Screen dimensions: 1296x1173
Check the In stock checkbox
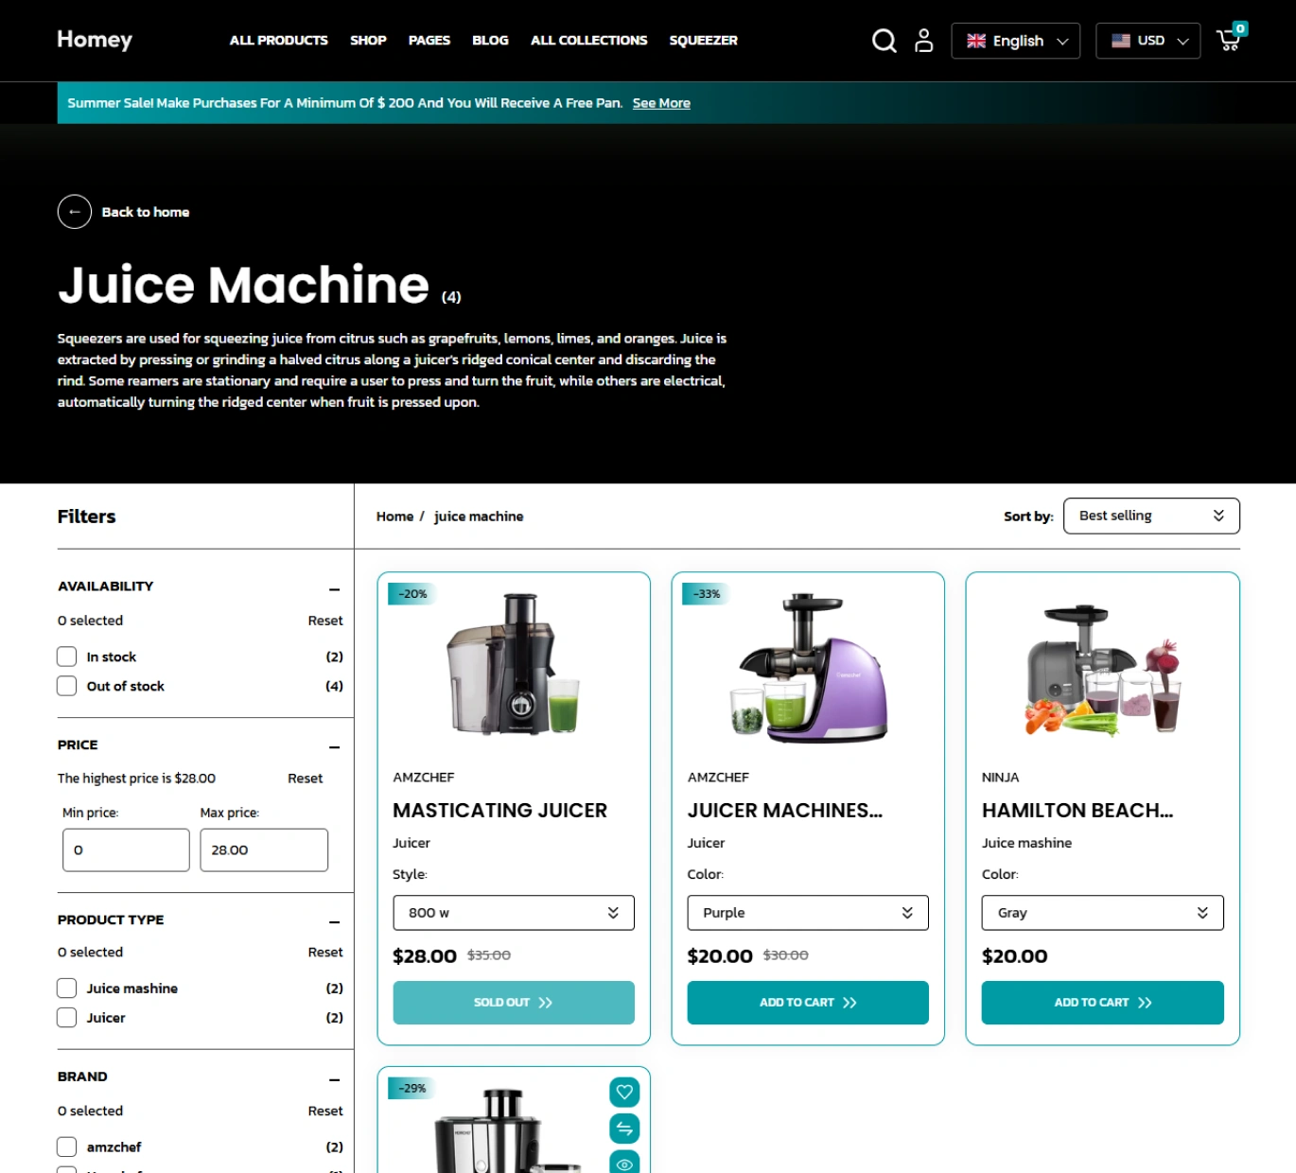[x=67, y=657]
